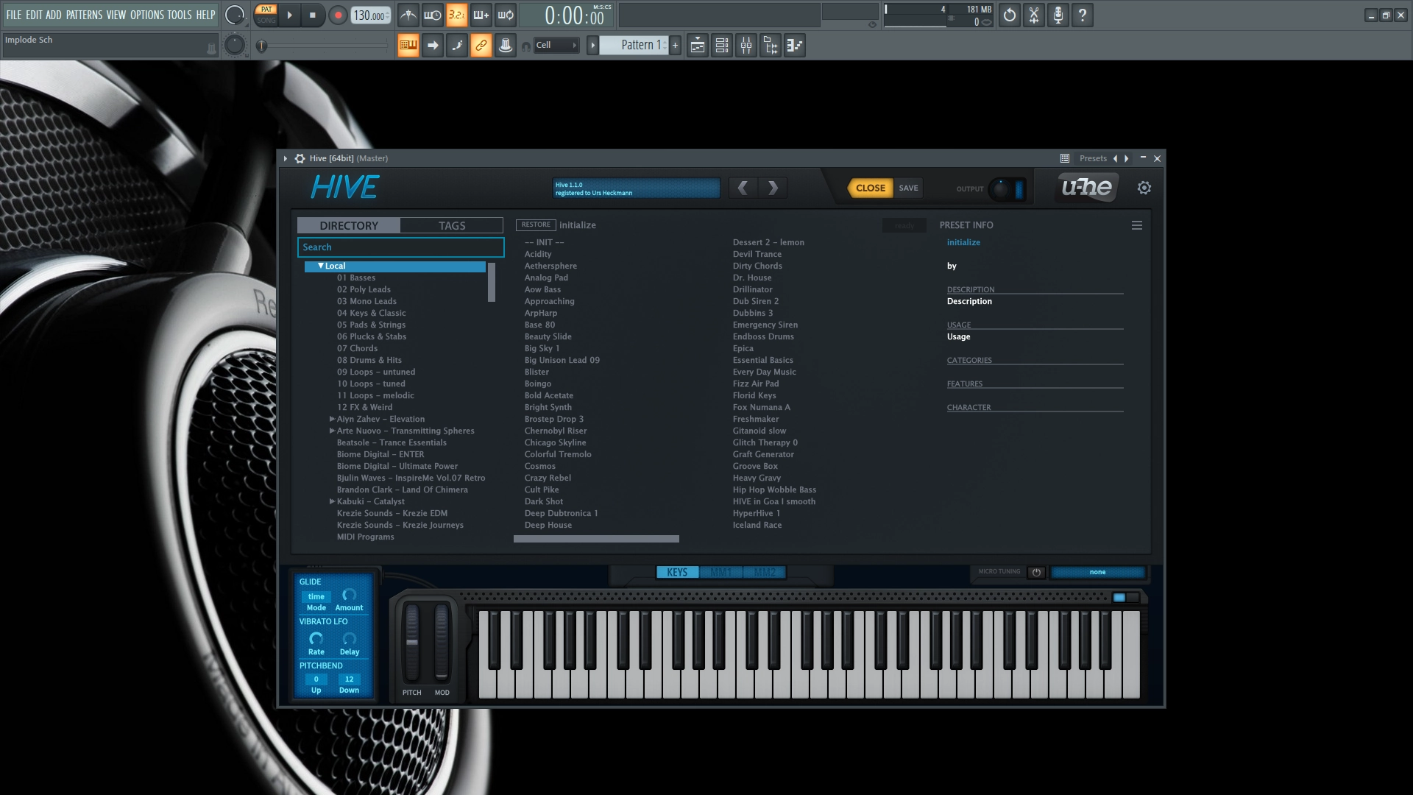Open the OPTIONS menu
Screen dimensions: 1413x795
point(146,15)
